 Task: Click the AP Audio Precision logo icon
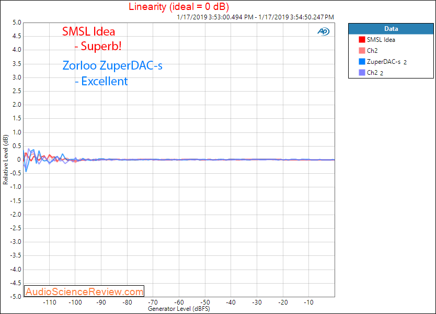pos(324,31)
